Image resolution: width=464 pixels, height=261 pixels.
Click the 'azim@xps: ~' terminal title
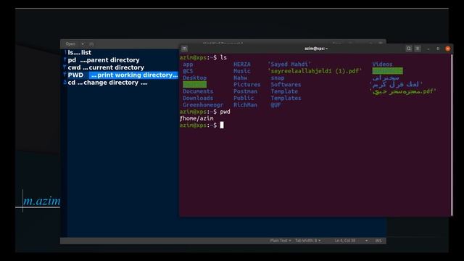click(316, 49)
